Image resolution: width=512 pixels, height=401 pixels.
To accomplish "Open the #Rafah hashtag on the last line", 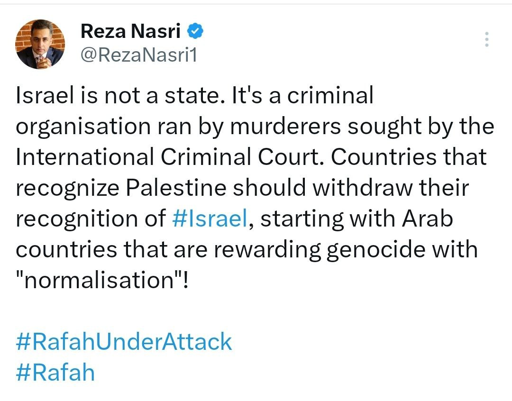I will coord(55,372).
